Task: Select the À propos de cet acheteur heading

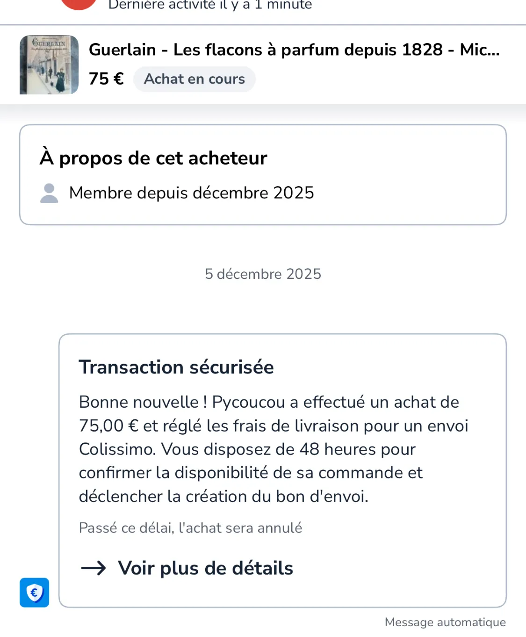Action: coord(153,158)
